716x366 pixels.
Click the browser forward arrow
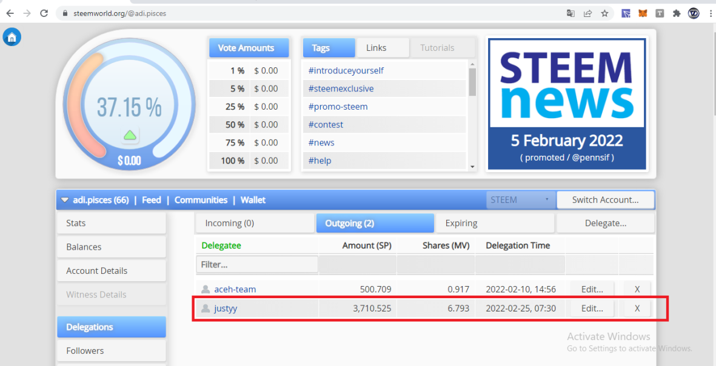point(27,13)
